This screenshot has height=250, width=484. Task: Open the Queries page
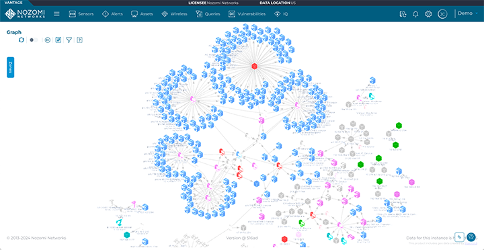(208, 14)
